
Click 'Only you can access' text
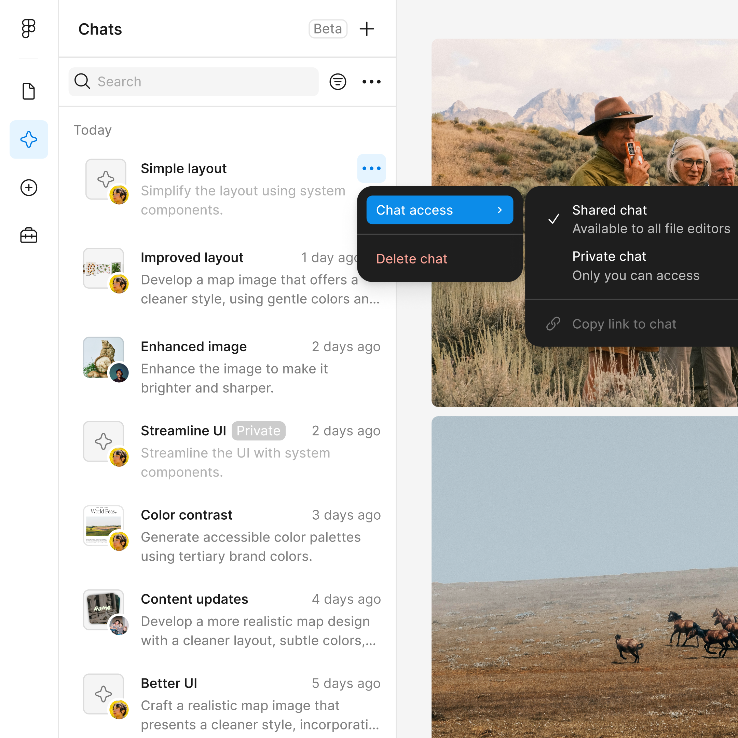point(635,275)
